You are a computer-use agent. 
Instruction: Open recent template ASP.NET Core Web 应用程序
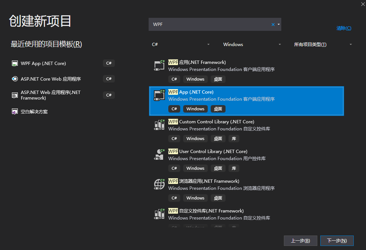[51, 79]
